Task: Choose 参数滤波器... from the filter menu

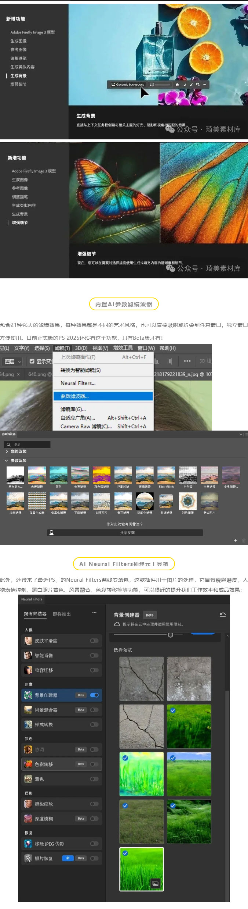Action: point(103,396)
